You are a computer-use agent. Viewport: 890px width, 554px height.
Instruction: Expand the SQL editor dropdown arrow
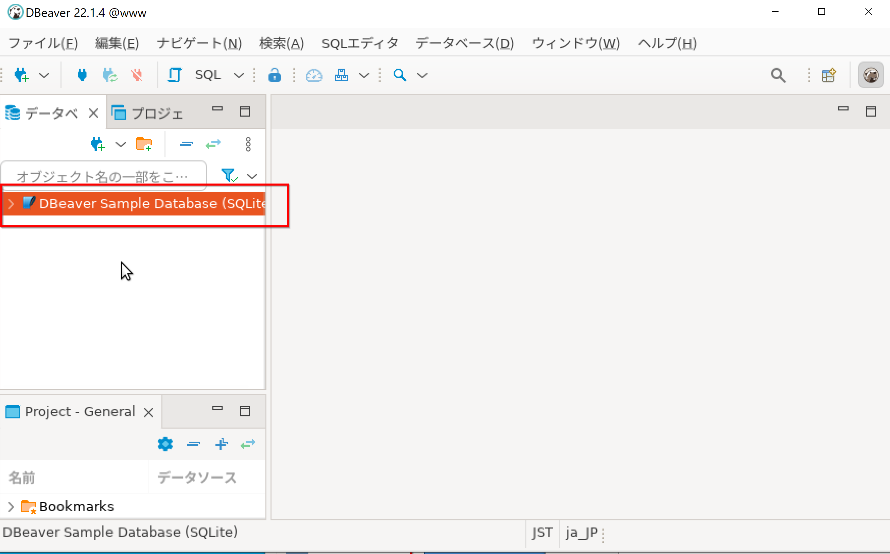pos(239,75)
